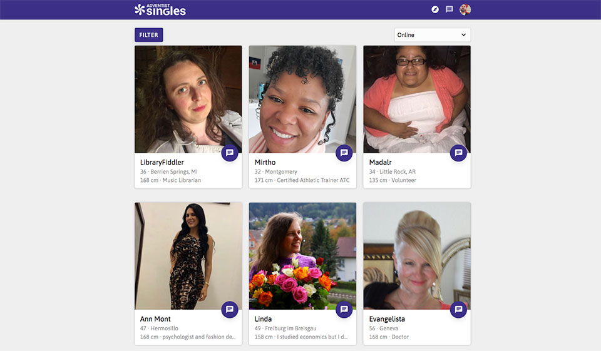Start chat with Madalr
This screenshot has height=351, width=601.
[x=459, y=153]
